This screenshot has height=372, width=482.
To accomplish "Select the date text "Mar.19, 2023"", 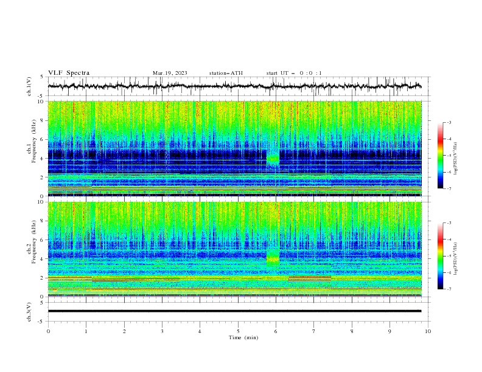I will click(170, 73).
